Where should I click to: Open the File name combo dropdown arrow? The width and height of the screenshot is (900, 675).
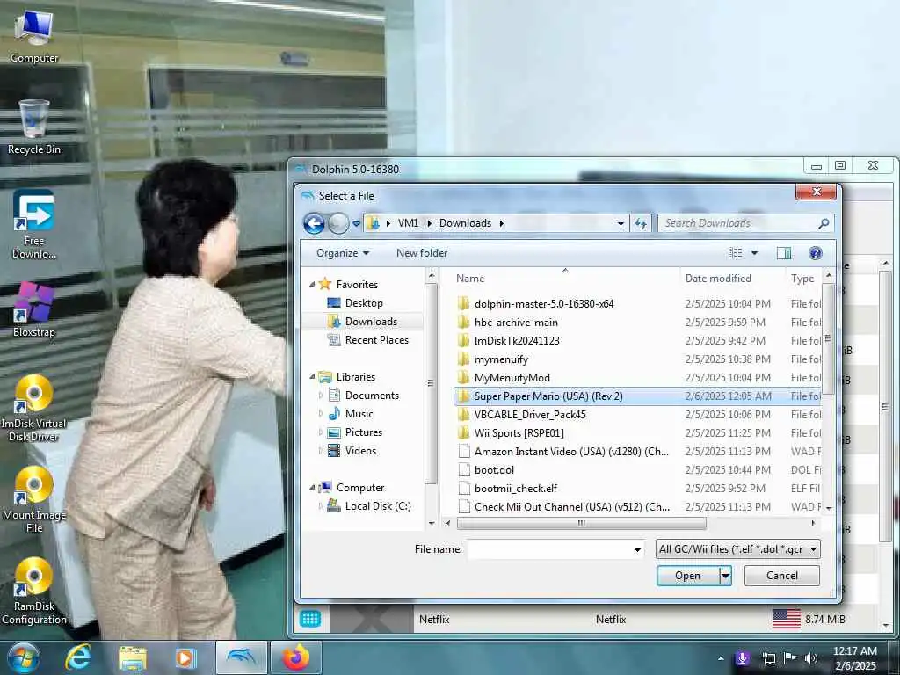pyautogui.click(x=637, y=550)
